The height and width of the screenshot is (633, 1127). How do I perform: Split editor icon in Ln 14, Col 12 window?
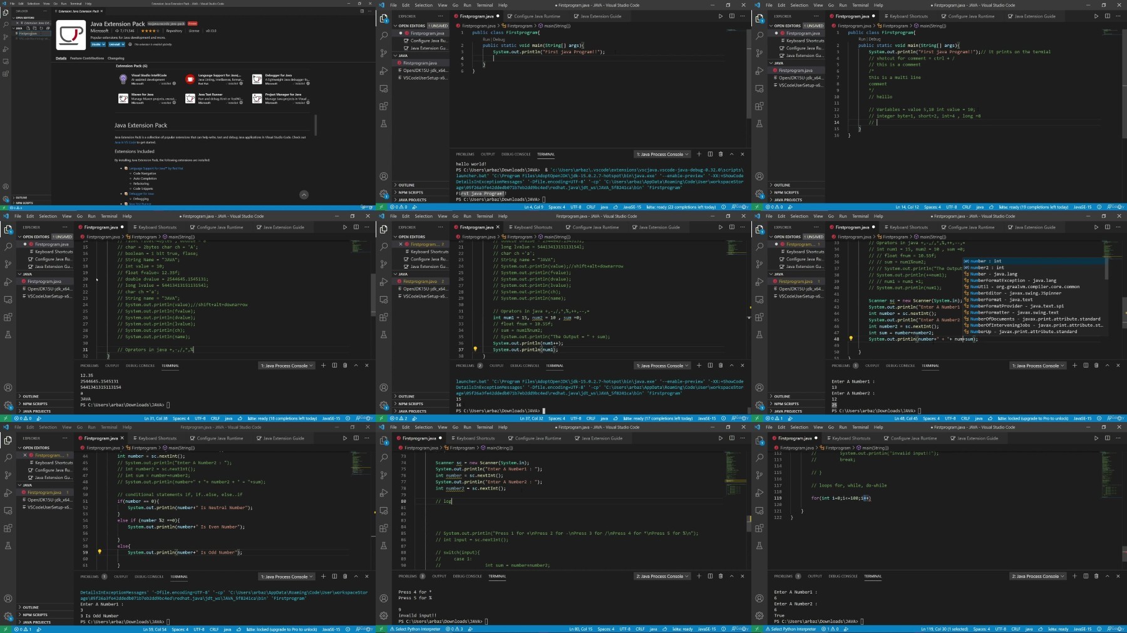coord(1107,16)
